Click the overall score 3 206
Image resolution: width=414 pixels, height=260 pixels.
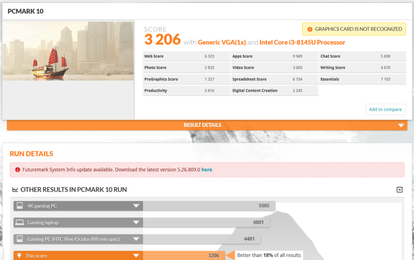coord(162,40)
